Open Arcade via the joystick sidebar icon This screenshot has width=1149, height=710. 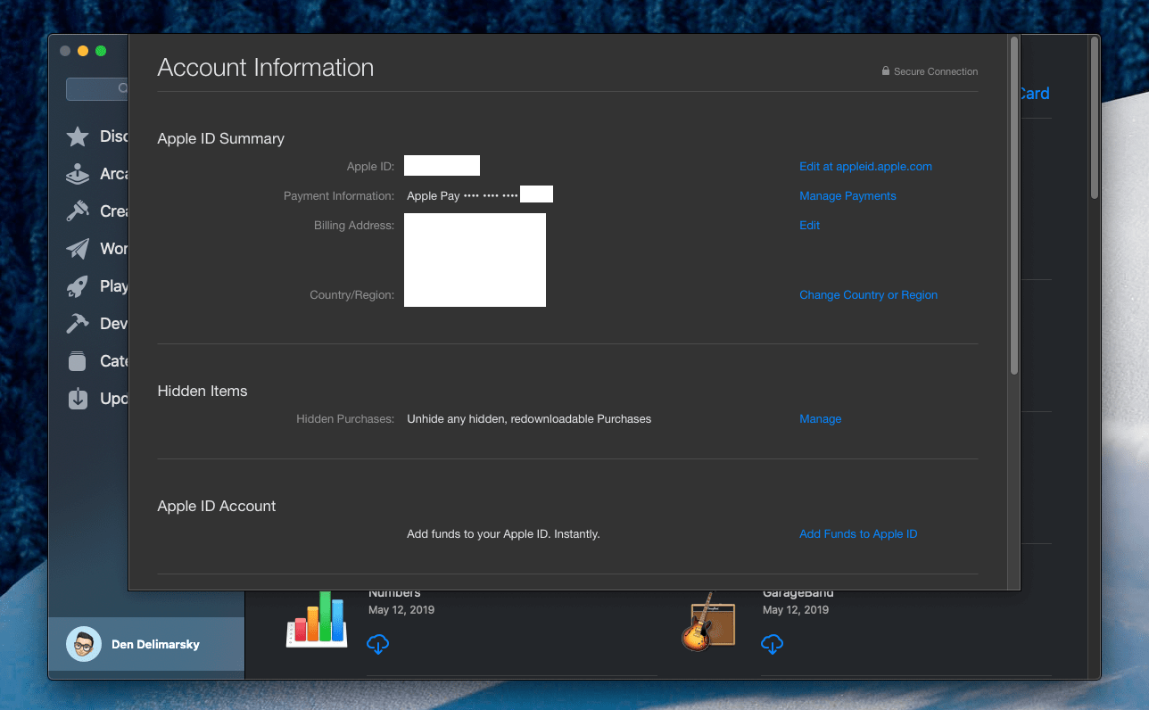point(78,174)
